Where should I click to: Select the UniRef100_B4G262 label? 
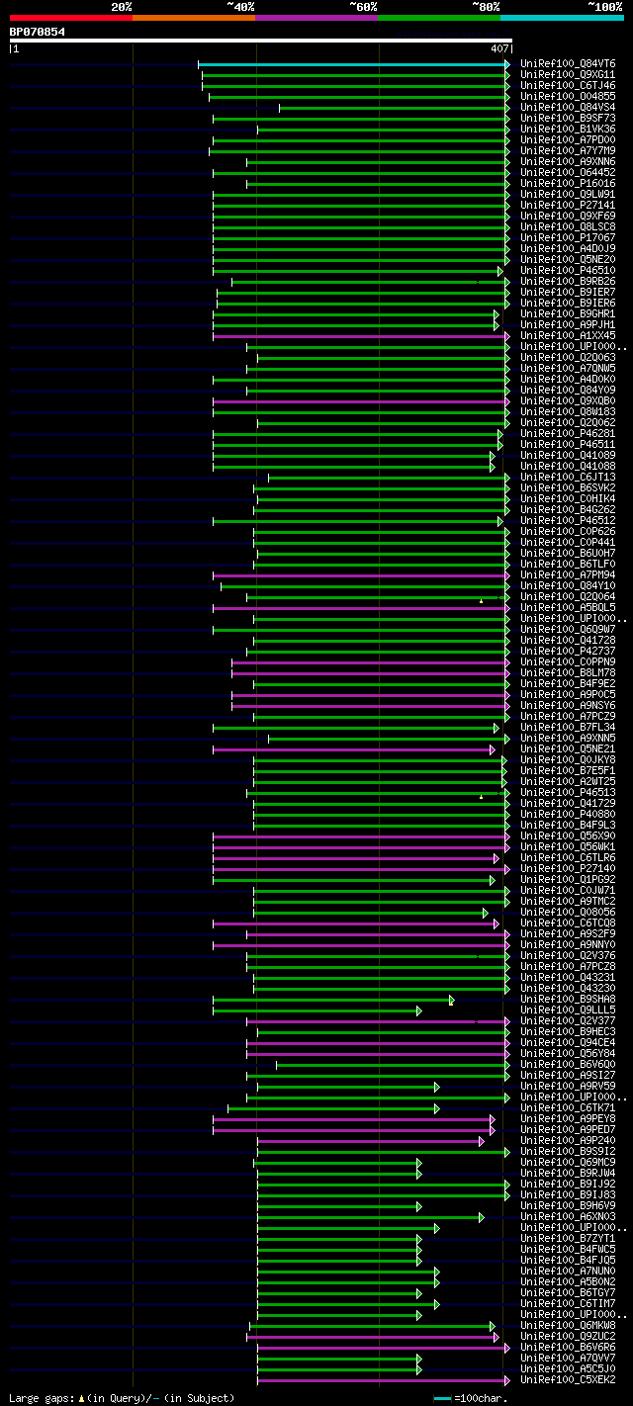(x=567, y=510)
